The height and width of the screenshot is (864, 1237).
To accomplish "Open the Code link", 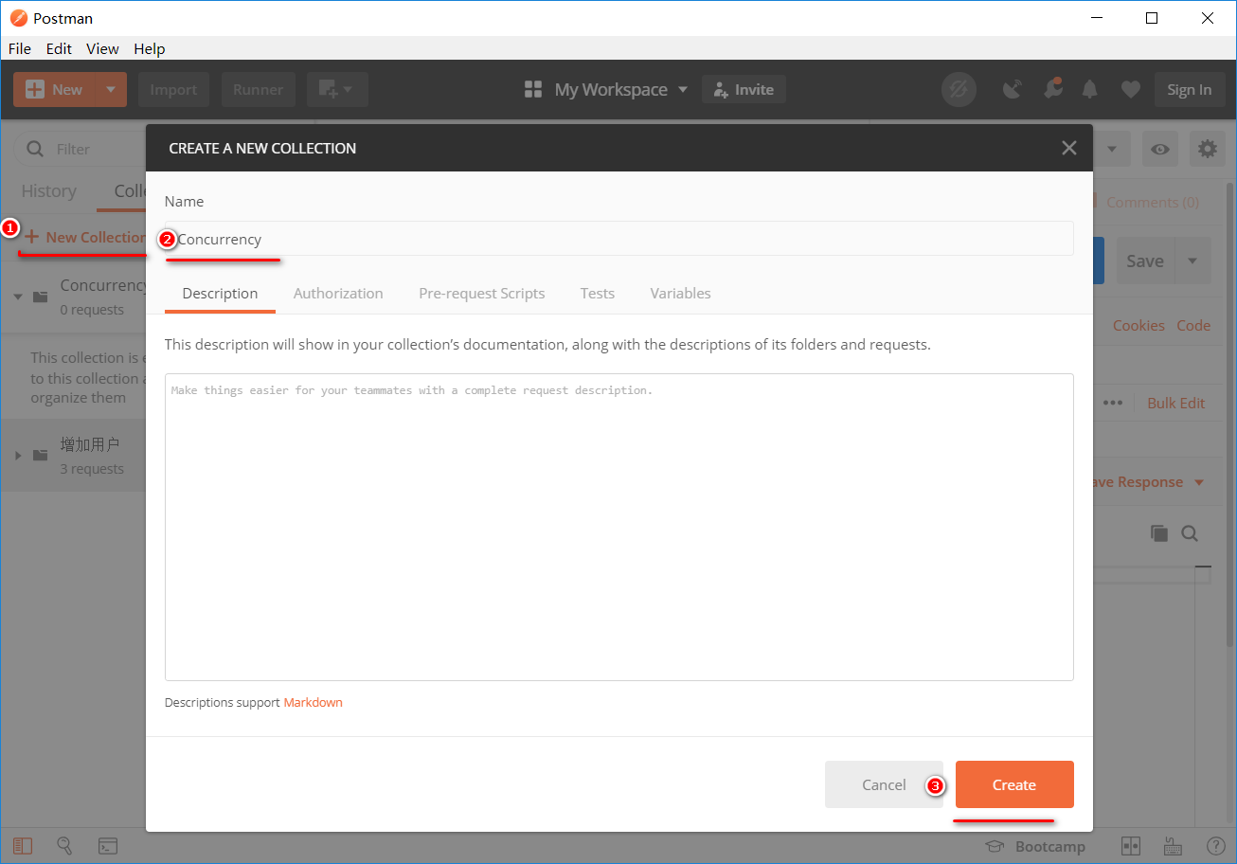I will (x=1193, y=326).
